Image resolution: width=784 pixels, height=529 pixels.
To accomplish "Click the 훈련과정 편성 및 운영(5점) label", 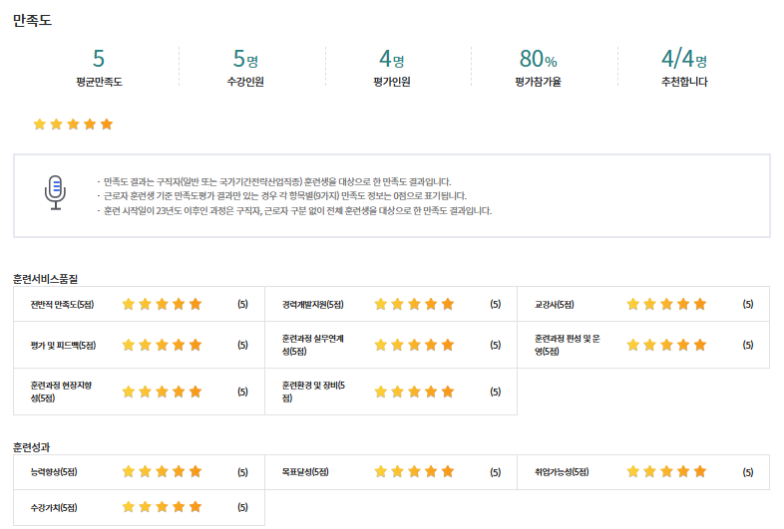I will coord(567,345).
